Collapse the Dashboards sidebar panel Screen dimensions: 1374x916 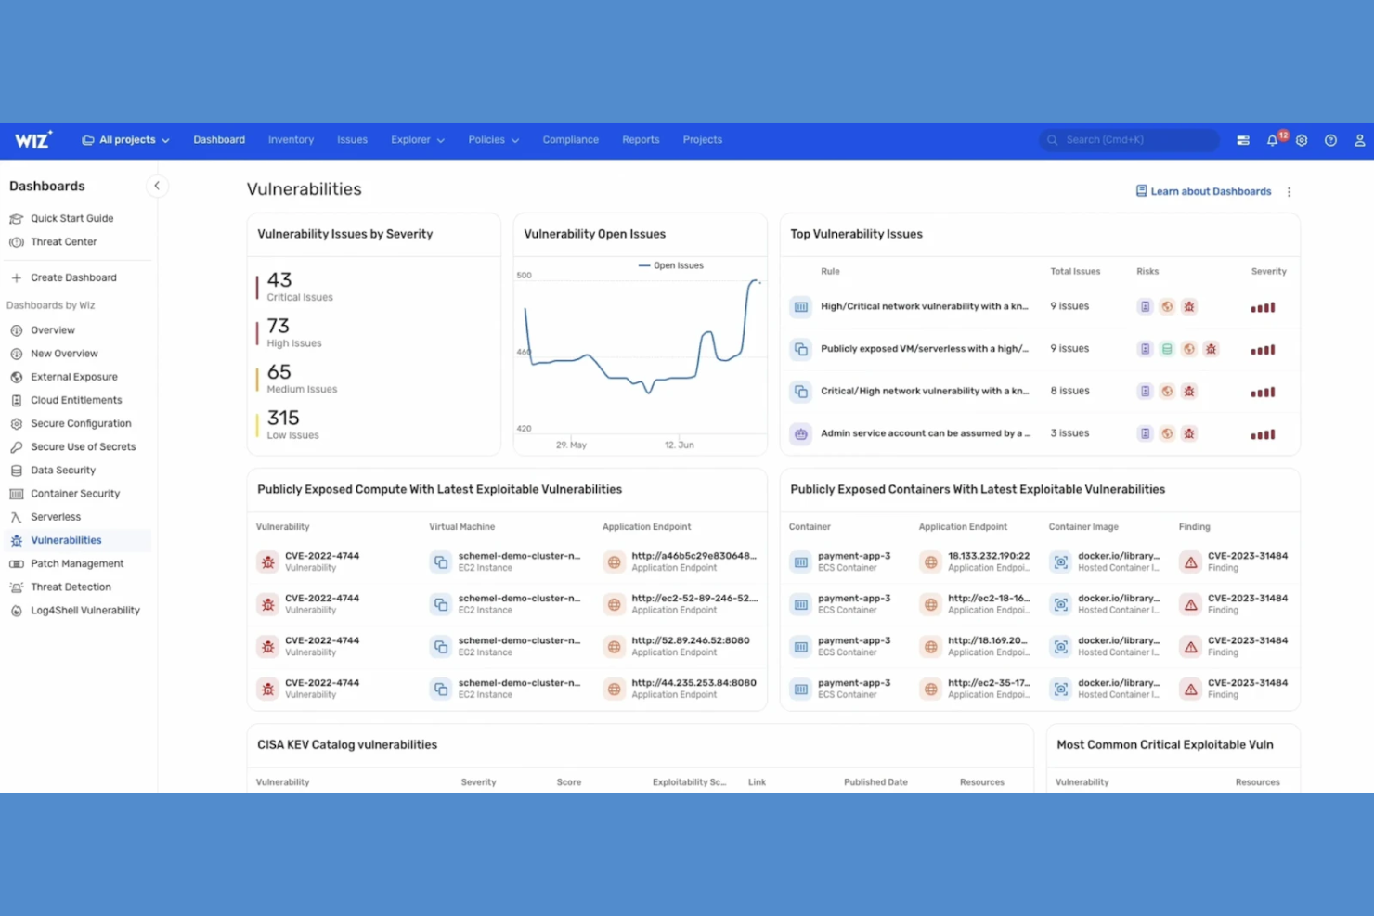coord(157,186)
